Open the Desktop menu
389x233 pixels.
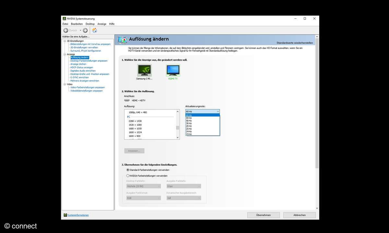click(90, 24)
